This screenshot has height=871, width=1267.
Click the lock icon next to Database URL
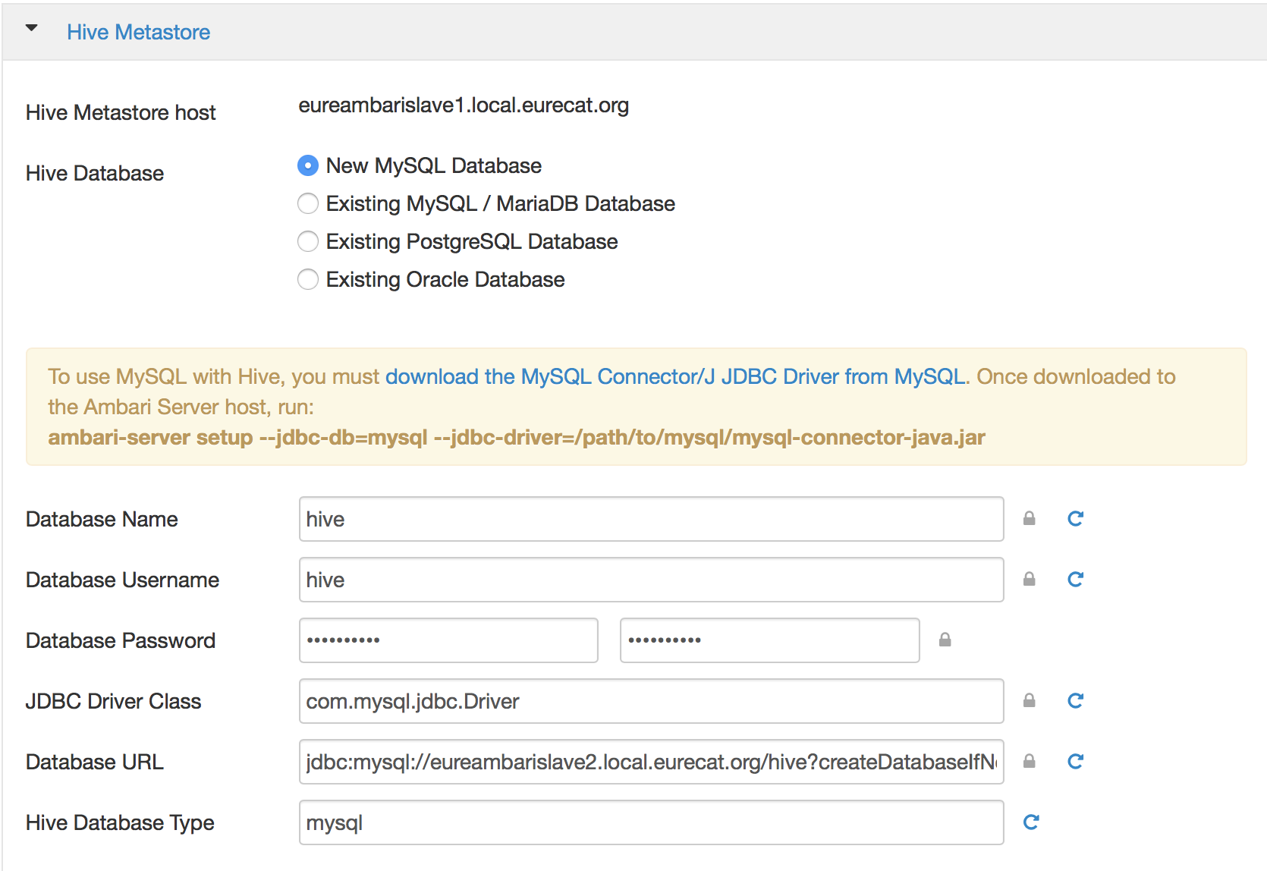tap(1029, 761)
